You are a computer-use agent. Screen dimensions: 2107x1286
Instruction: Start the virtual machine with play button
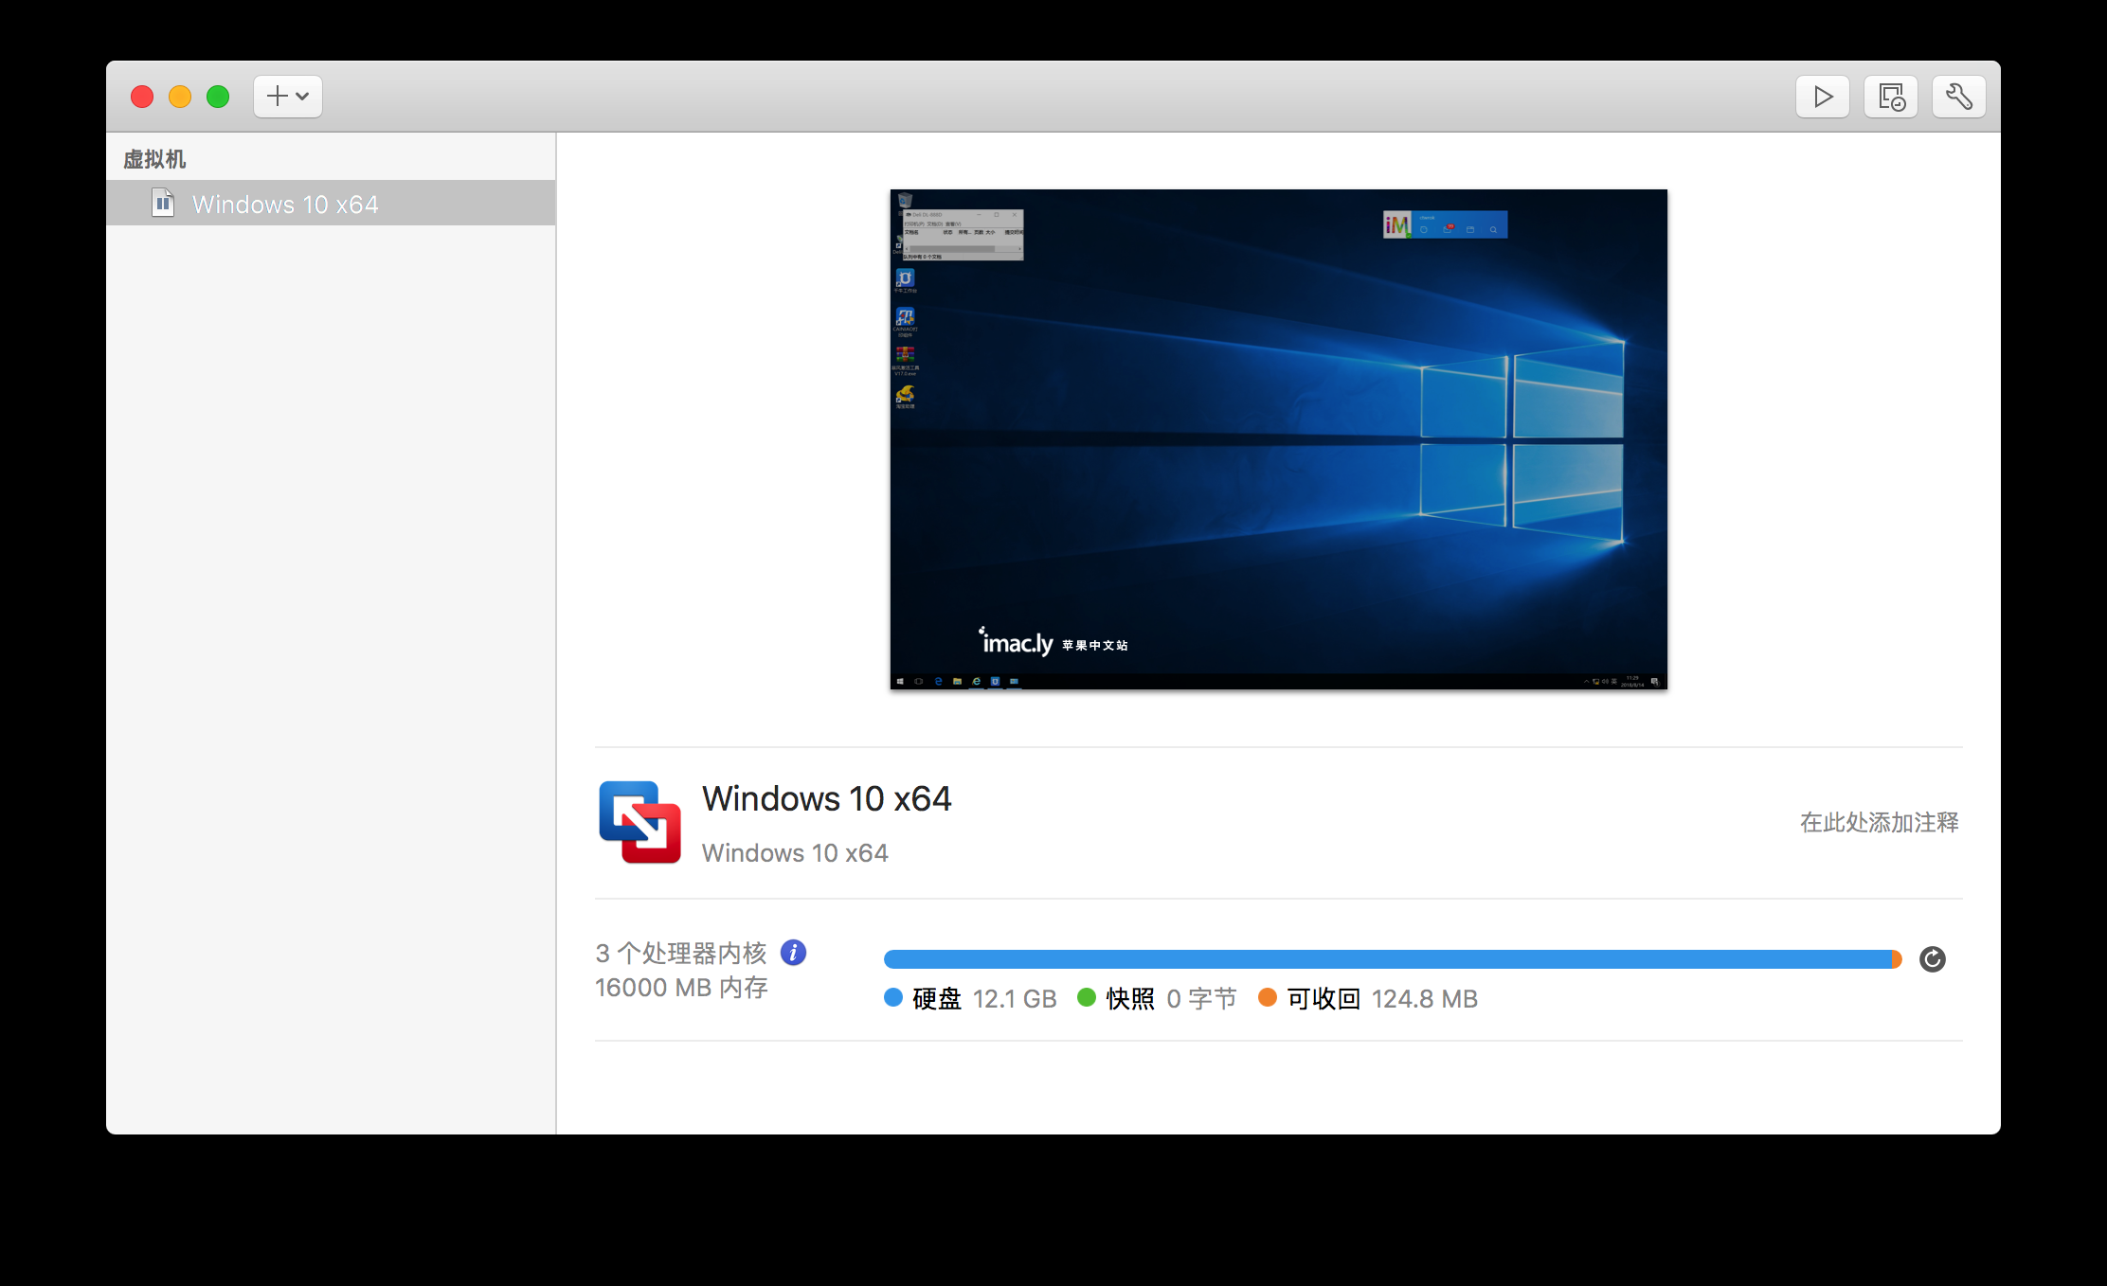click(1822, 97)
